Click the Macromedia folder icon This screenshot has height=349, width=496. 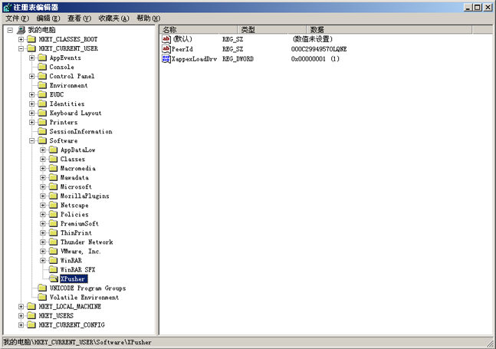click(x=53, y=168)
